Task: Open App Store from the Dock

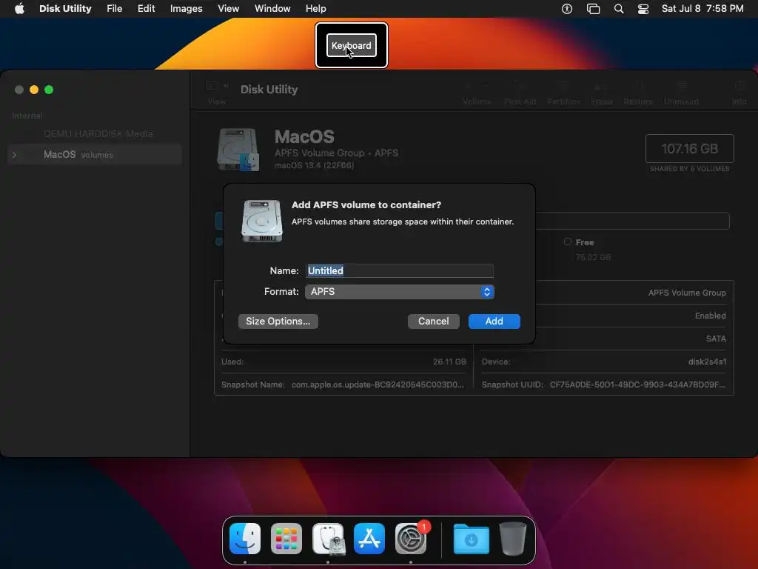Action: [369, 539]
